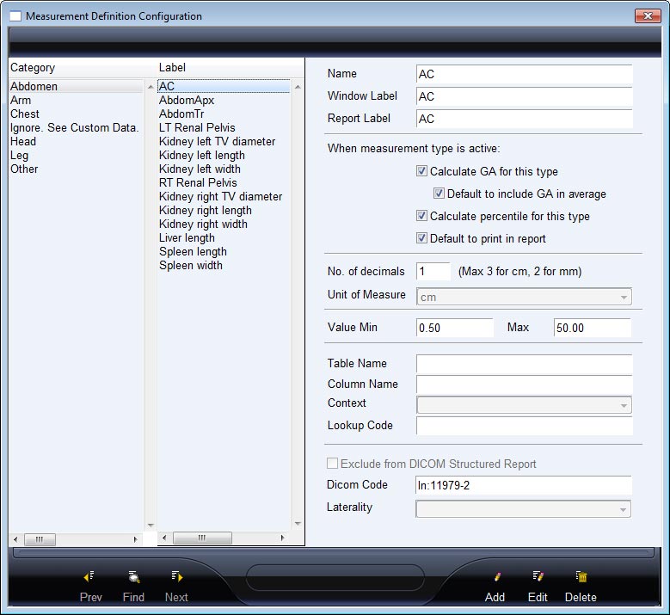Viewport: 670px width, 615px height.
Task: Open the Unit of Measure dropdown
Action: pyautogui.click(x=524, y=297)
